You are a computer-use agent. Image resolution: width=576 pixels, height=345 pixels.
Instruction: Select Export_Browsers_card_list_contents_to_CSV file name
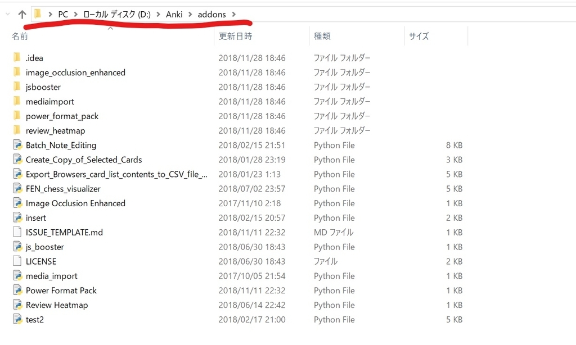[116, 174]
